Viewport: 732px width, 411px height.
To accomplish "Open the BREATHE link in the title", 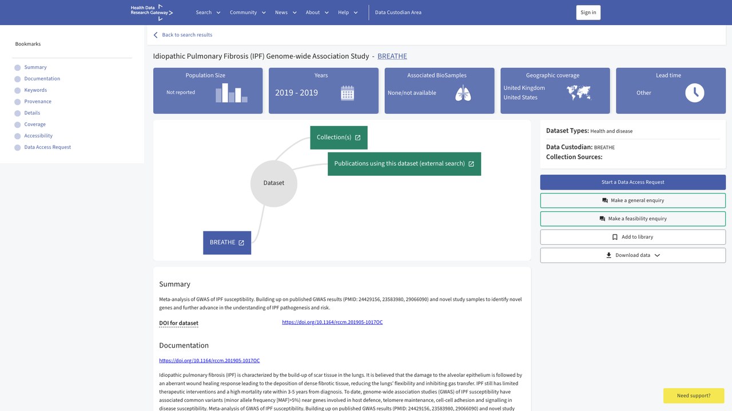I will [x=392, y=56].
